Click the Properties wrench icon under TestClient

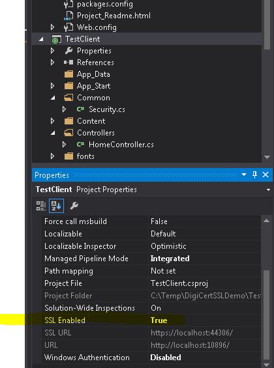pyautogui.click(x=68, y=51)
